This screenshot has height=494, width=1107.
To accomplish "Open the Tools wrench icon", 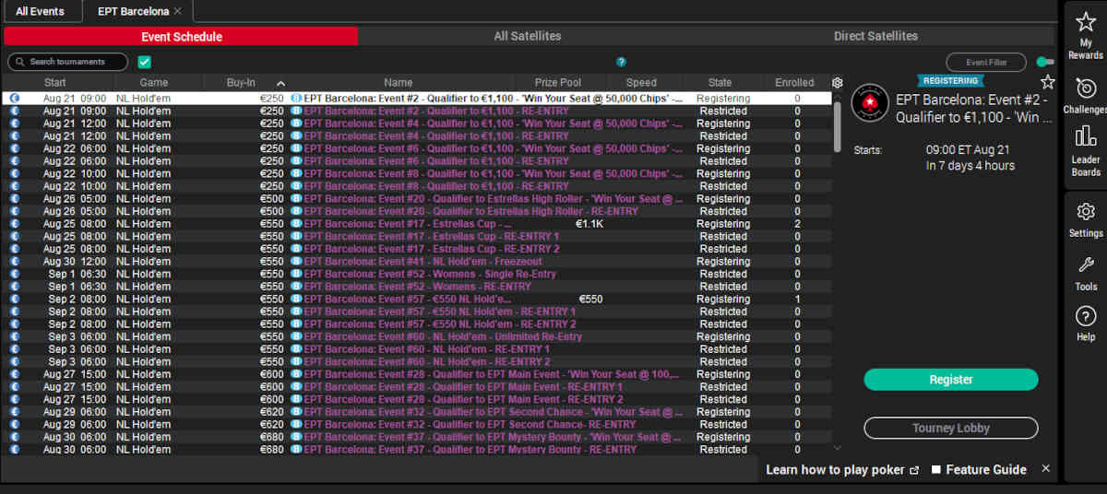I will [x=1086, y=265].
